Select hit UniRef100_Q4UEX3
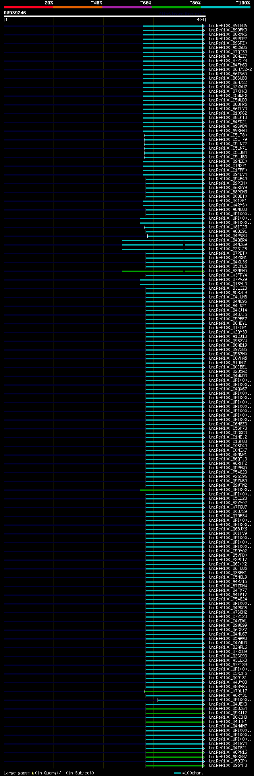The width and height of the screenshot is (254, 776). (228, 704)
